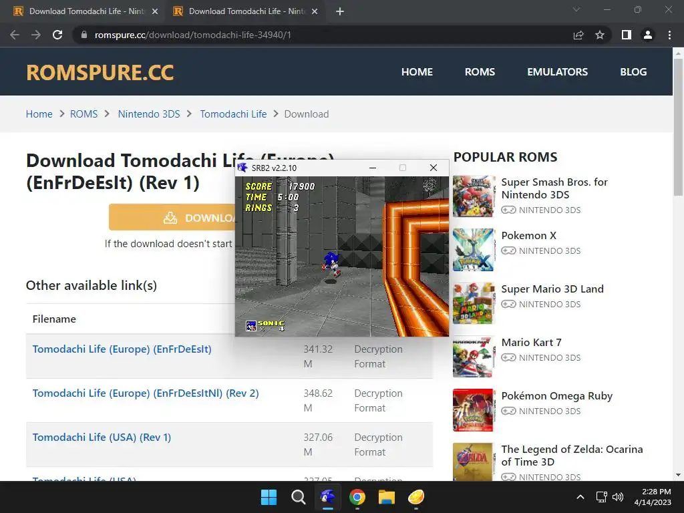The width and height of the screenshot is (684, 513).
Task: Open the Pokemon X title link
Action: tap(529, 236)
